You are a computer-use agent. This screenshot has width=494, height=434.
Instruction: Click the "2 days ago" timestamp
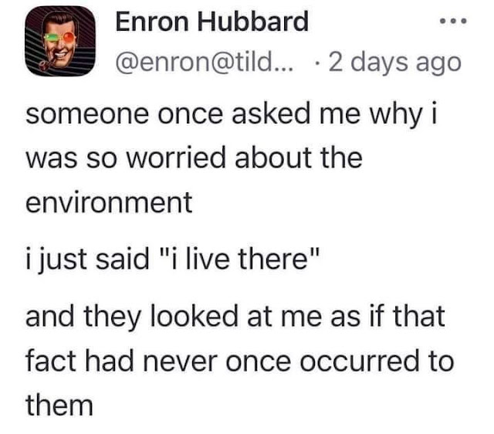(393, 63)
